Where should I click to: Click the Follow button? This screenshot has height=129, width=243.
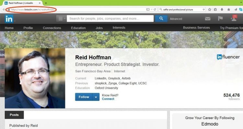(x=84, y=97)
